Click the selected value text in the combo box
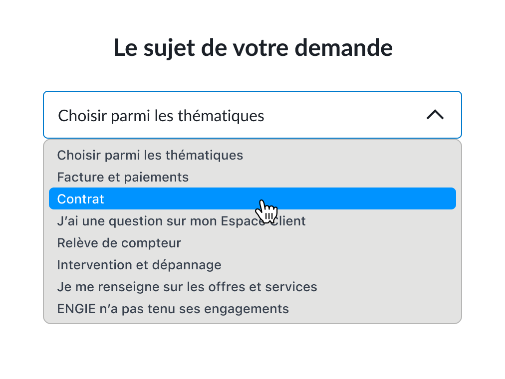Viewport: 505px width, 379px height. 161,116
